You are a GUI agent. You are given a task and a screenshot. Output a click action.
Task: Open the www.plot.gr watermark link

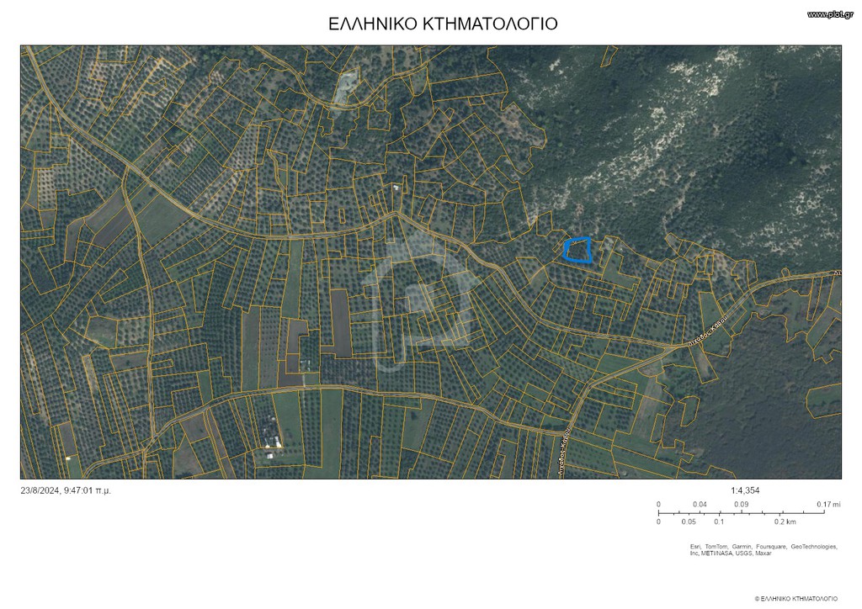click(x=829, y=14)
